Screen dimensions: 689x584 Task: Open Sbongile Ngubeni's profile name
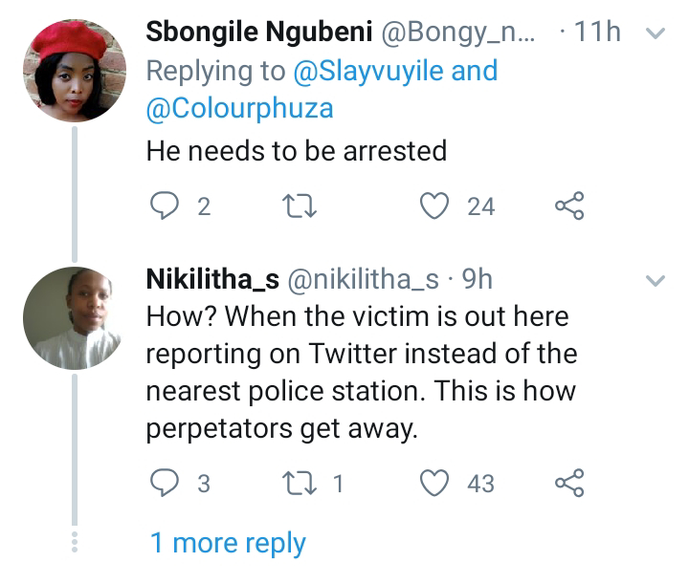(258, 32)
